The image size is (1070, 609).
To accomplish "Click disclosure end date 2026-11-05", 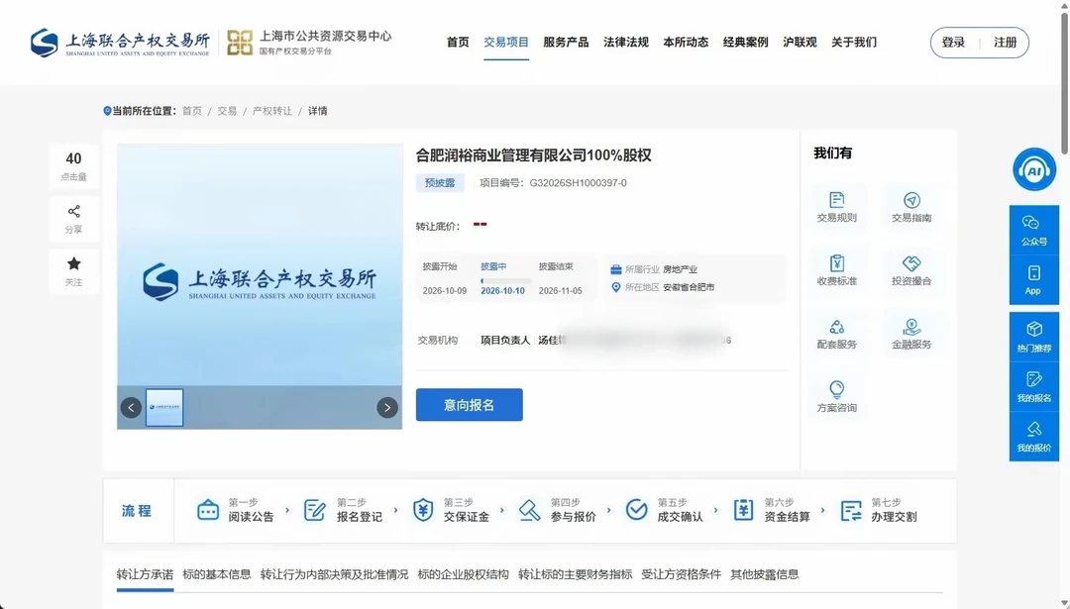I will (560, 290).
